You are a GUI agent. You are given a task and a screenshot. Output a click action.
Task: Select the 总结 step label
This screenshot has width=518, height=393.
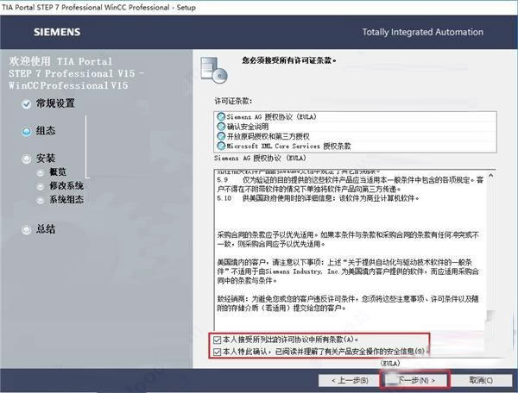click(46, 228)
